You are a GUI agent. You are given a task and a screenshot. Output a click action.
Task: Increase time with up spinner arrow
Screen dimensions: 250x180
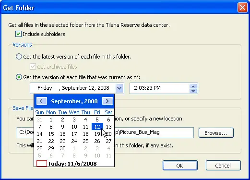(193, 86)
